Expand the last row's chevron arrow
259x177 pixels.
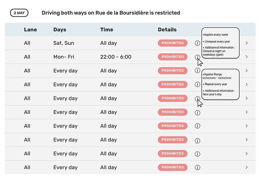(x=247, y=167)
